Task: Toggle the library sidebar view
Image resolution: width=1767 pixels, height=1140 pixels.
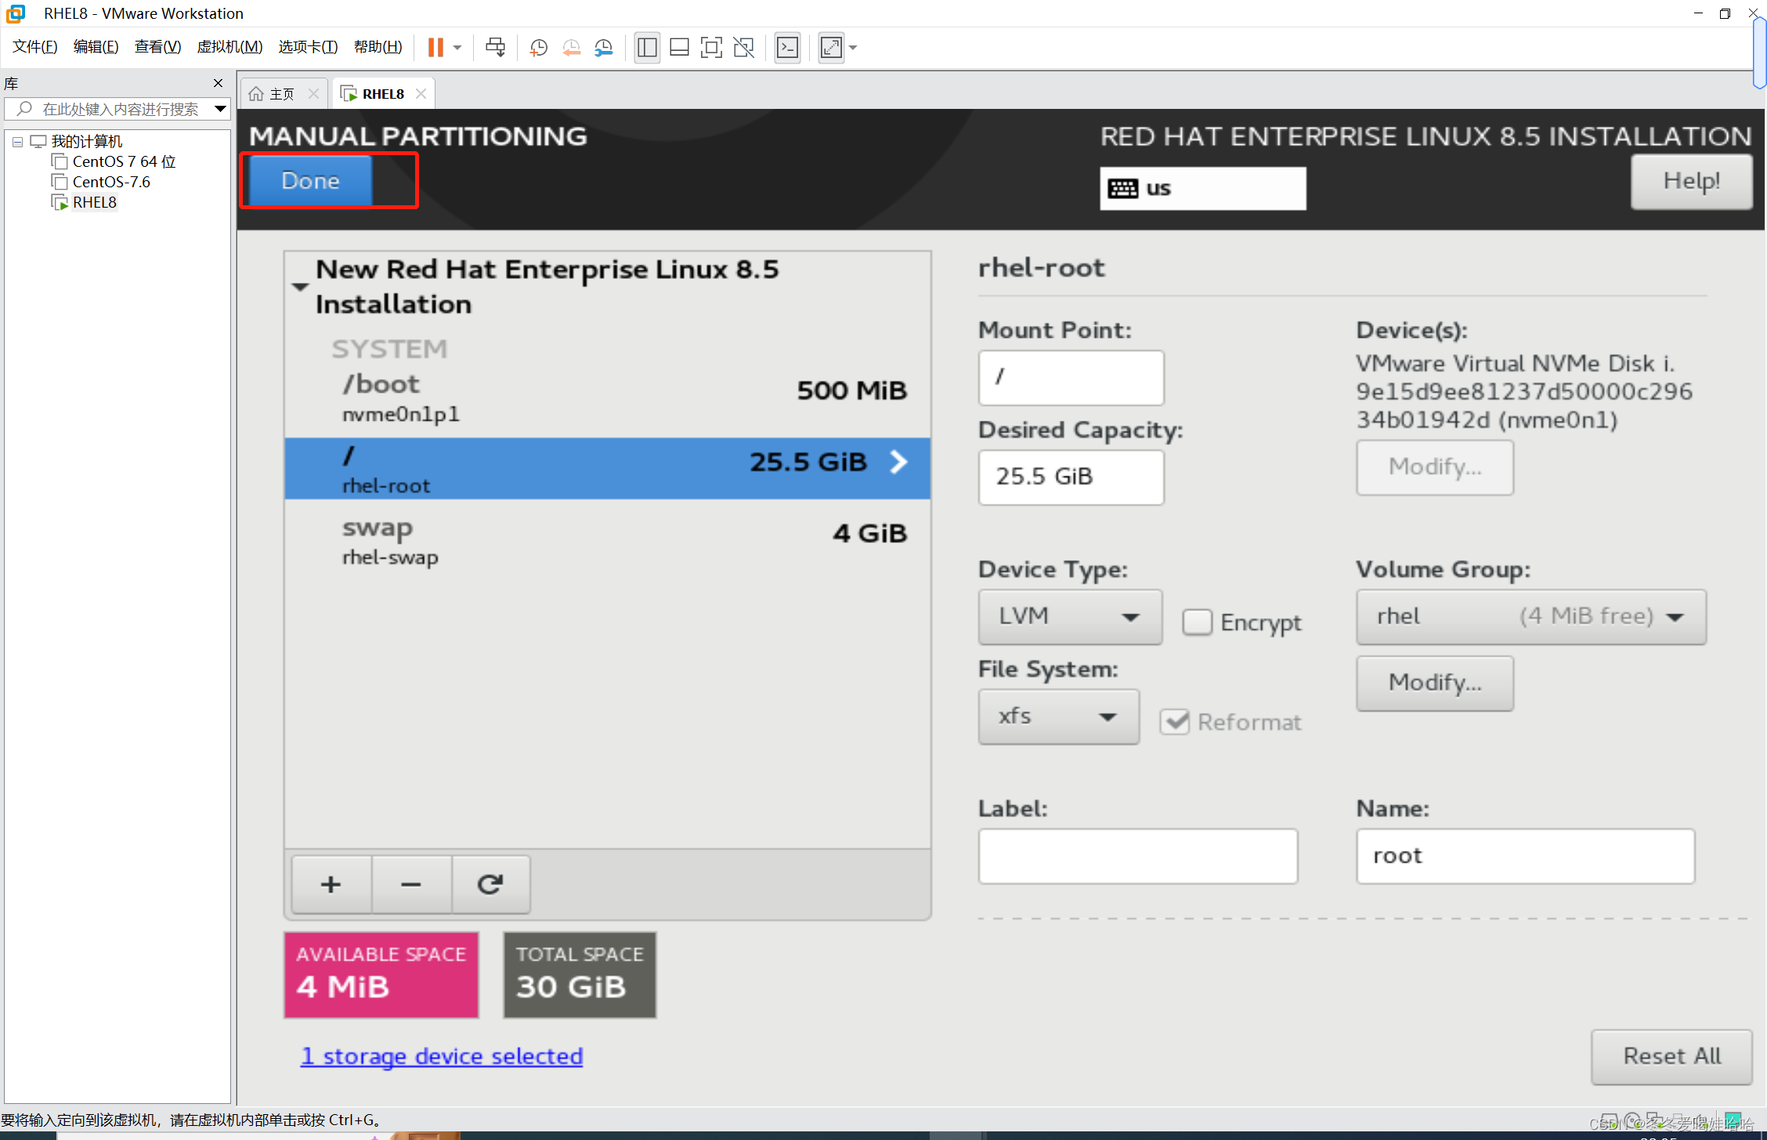Action: [x=647, y=48]
